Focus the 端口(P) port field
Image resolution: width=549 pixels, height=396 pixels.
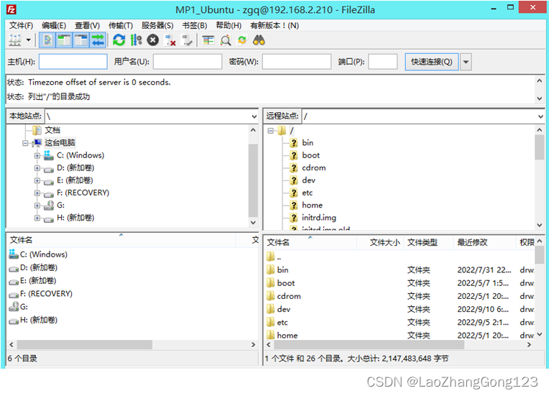[x=383, y=62]
